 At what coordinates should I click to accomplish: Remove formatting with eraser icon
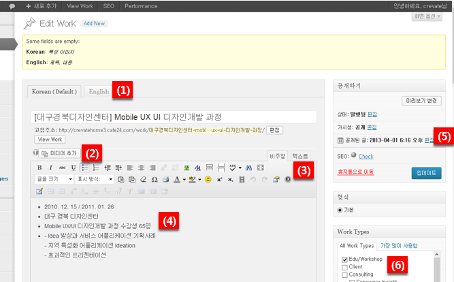(x=144, y=179)
